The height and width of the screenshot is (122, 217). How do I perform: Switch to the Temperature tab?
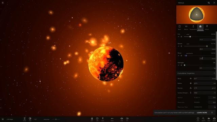pyautogui.click(x=193, y=27)
